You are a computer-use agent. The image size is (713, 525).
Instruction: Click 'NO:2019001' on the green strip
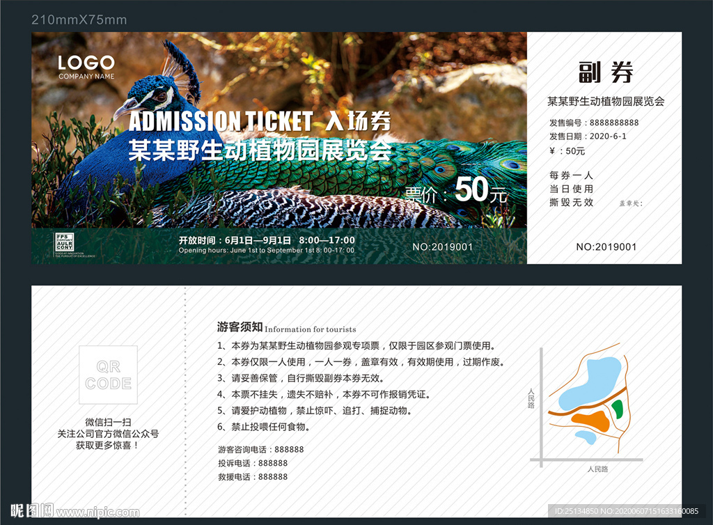(x=442, y=246)
